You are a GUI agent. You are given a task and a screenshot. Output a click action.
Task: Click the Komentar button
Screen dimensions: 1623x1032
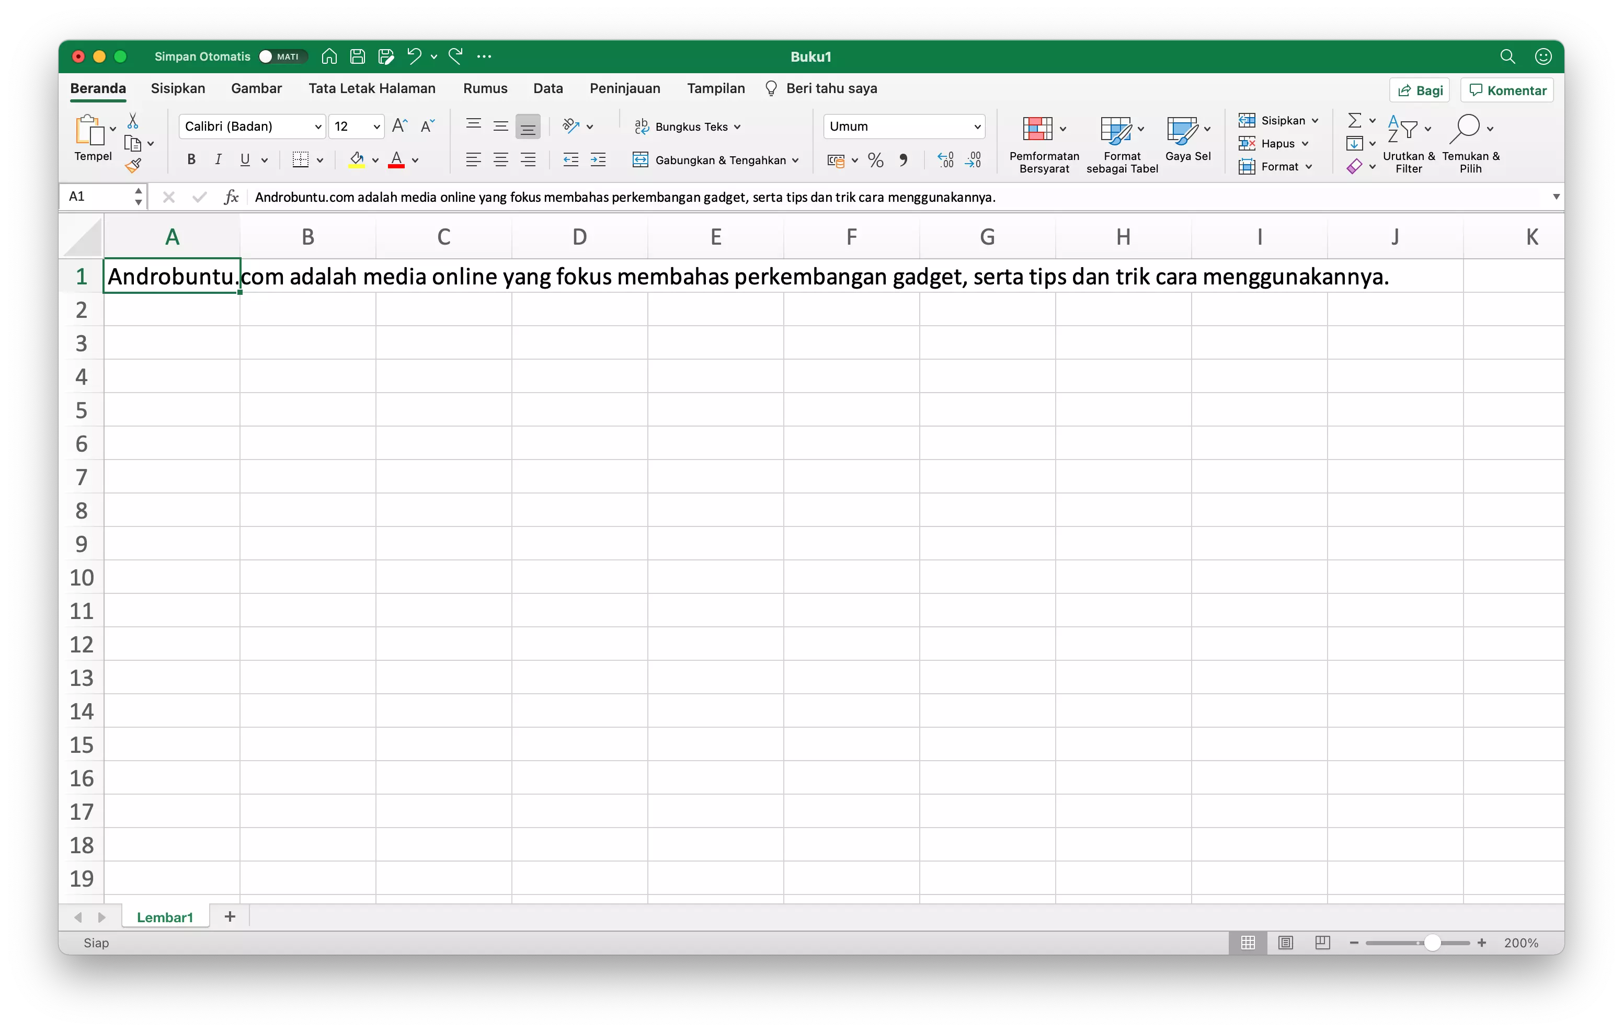pos(1506,89)
